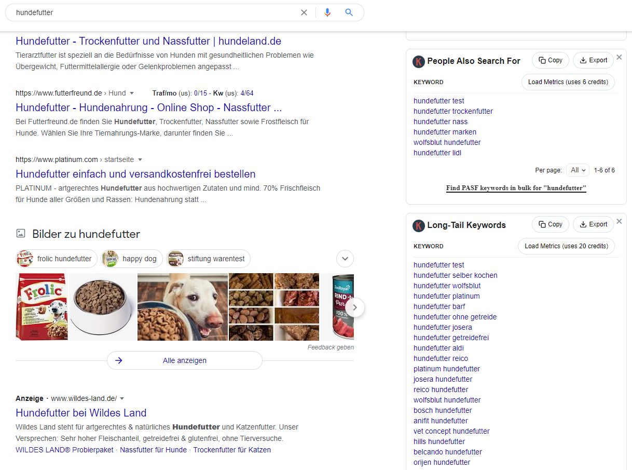Close the Long-Tail Keywords panel

point(619,221)
